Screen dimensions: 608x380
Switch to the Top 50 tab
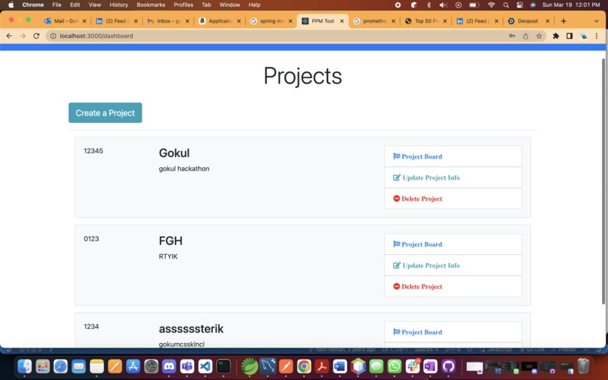click(x=425, y=21)
